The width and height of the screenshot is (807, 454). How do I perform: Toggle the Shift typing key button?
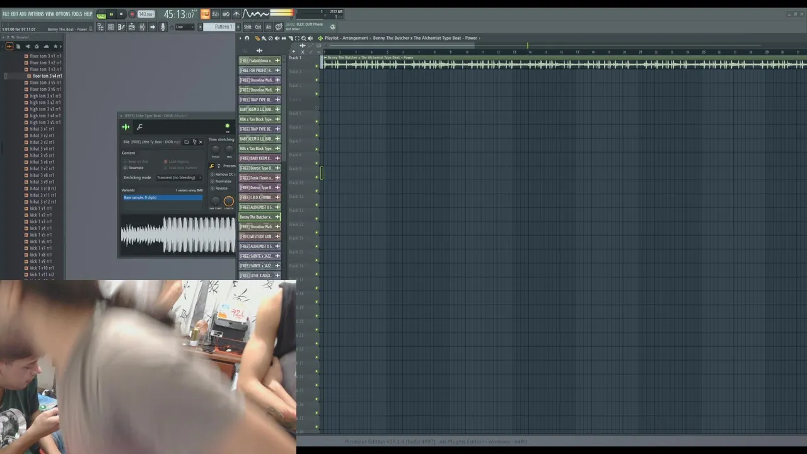coord(248,27)
